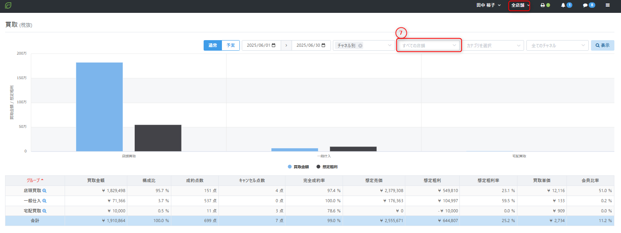Open the 全店舗 store menu in header
The image size is (621, 233).
click(x=520, y=5)
